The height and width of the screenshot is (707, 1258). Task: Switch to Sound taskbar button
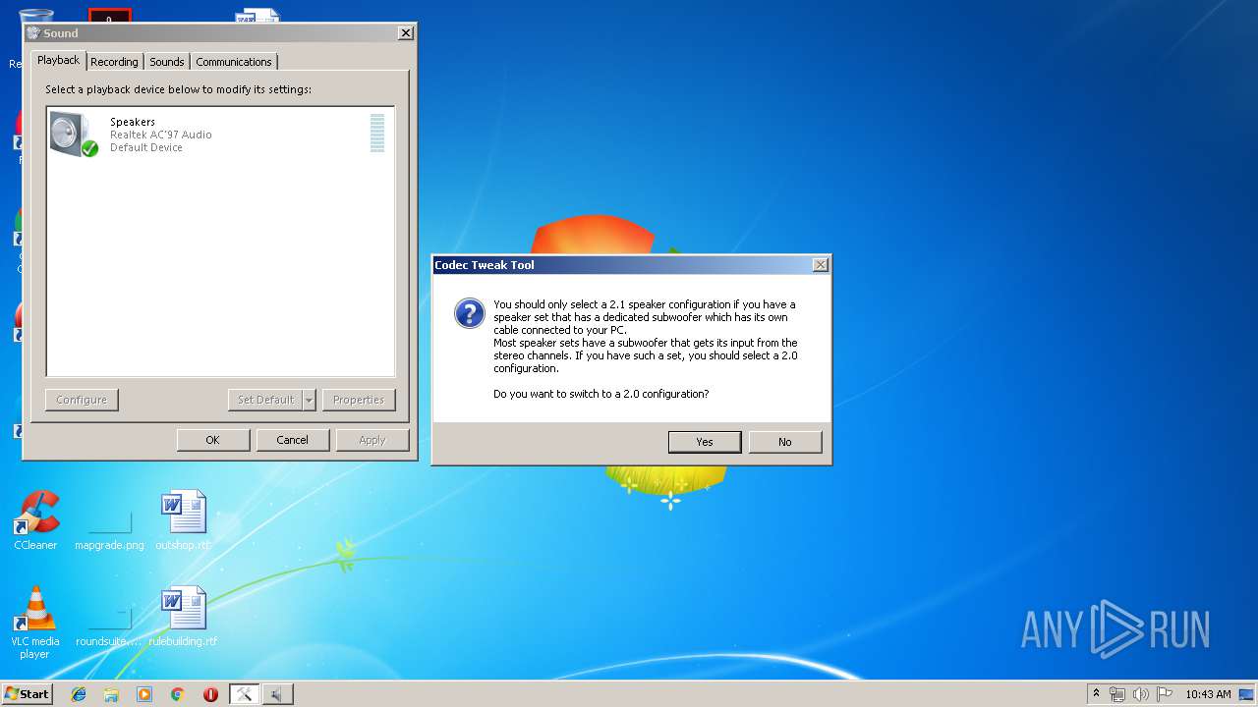(x=277, y=694)
